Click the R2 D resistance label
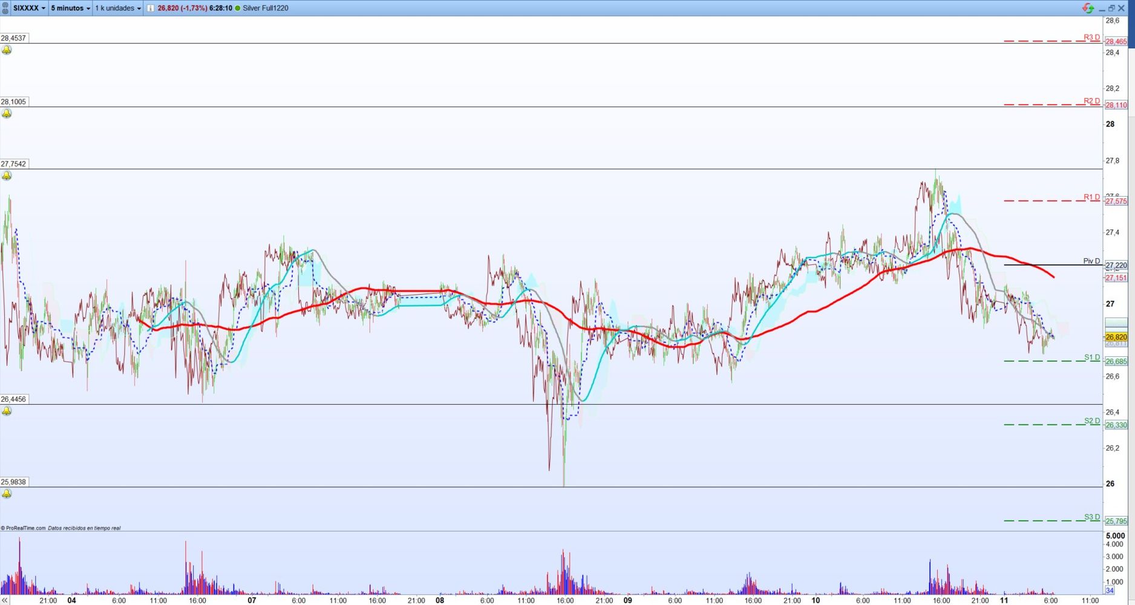The image size is (1135, 605). click(1091, 101)
